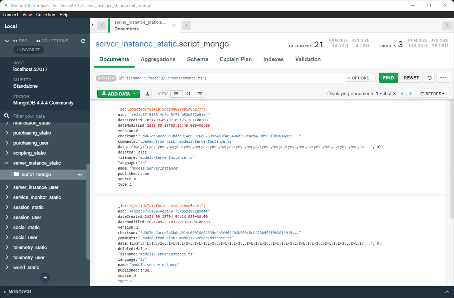Open the Add Data dropdown
This screenshot has height=298, width=454.
pyautogui.click(x=118, y=94)
